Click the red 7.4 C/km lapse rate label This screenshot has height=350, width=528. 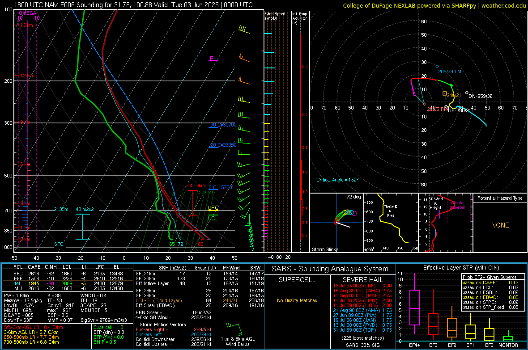[195, 186]
